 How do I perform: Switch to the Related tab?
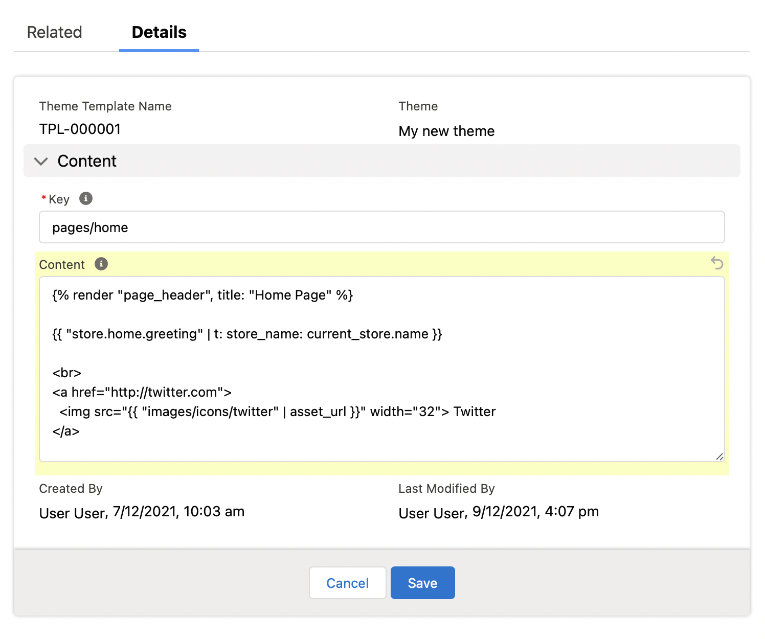pos(54,32)
